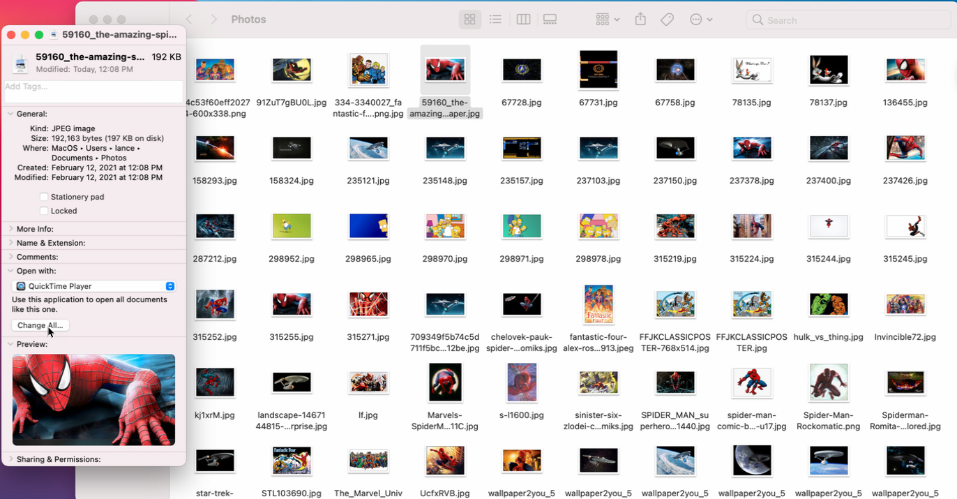
Task: Select the 136455.jpg thumbnail
Action: click(905, 70)
